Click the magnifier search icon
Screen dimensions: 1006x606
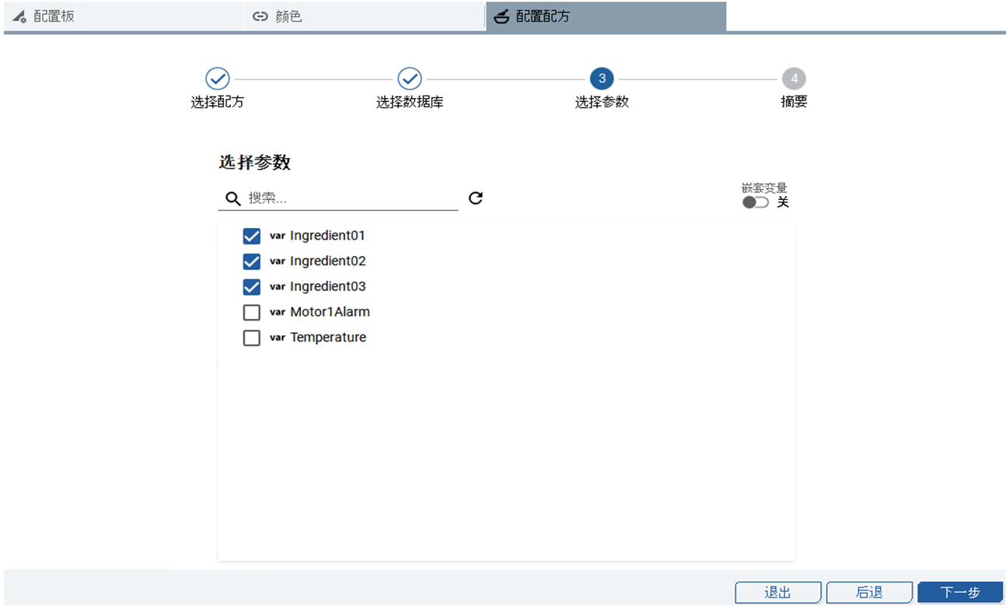tap(232, 198)
